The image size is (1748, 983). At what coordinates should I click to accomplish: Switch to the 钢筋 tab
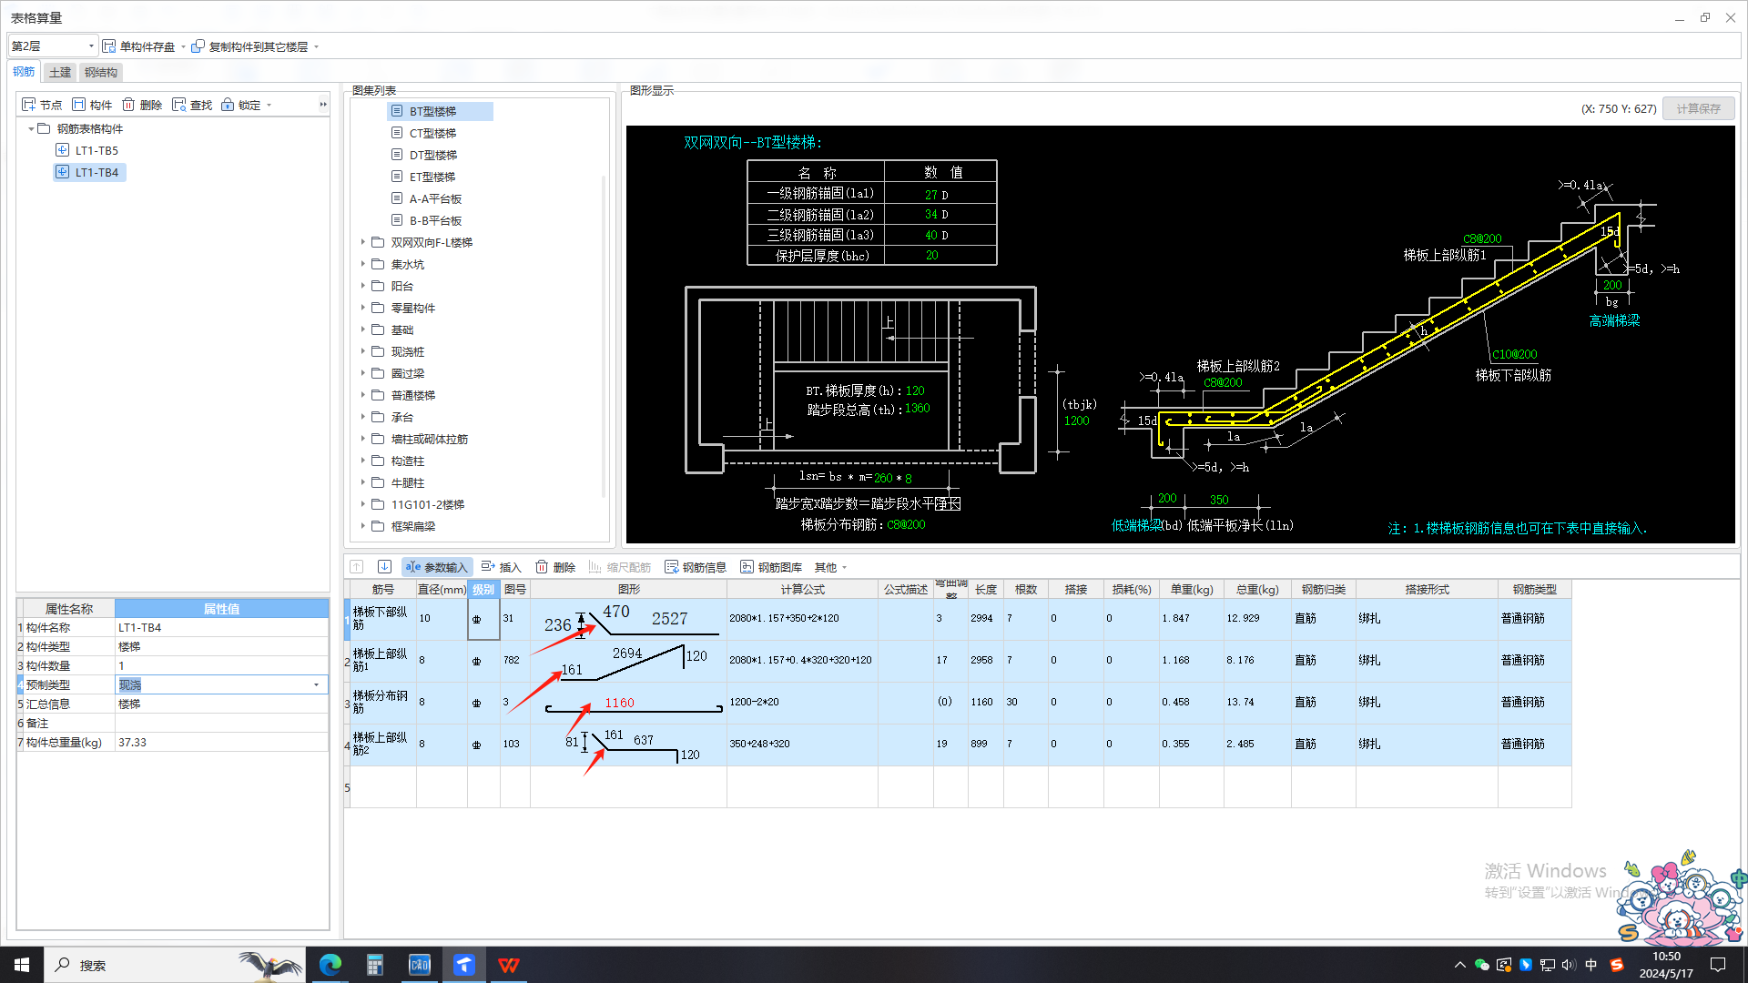pos(24,72)
